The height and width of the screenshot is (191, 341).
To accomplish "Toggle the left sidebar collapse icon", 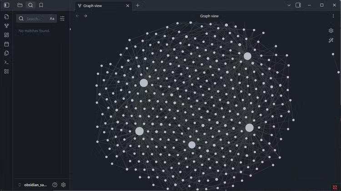I will coord(6,5).
